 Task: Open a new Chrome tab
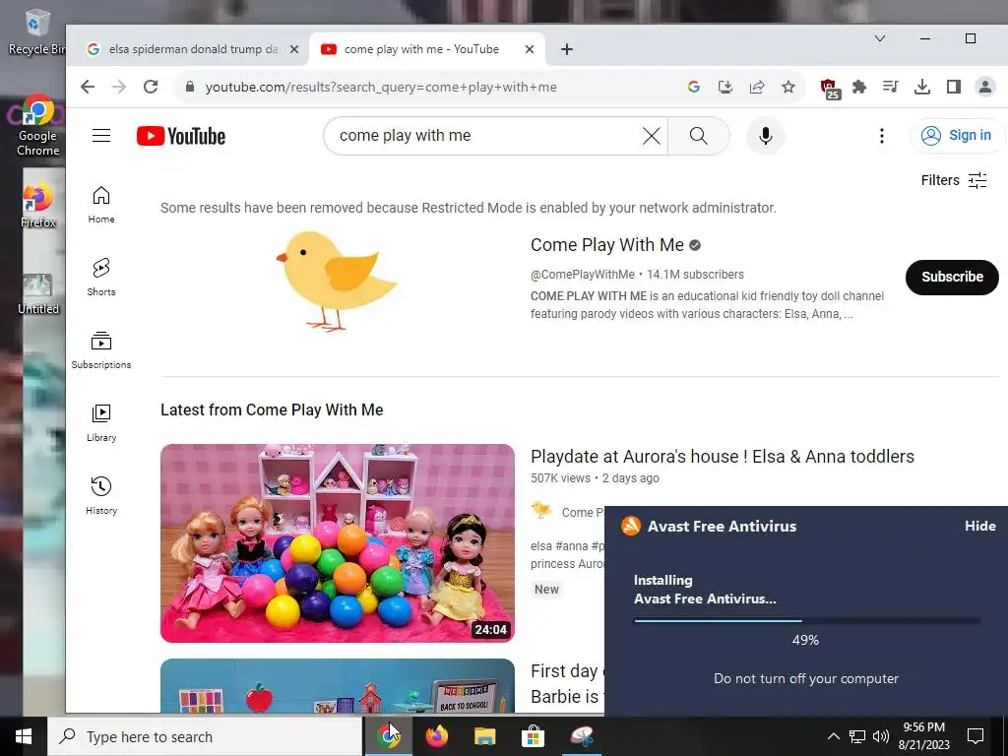pyautogui.click(x=566, y=49)
